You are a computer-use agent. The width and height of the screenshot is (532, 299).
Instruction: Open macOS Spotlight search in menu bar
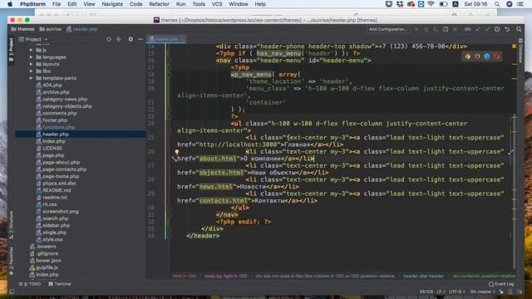(497, 4)
